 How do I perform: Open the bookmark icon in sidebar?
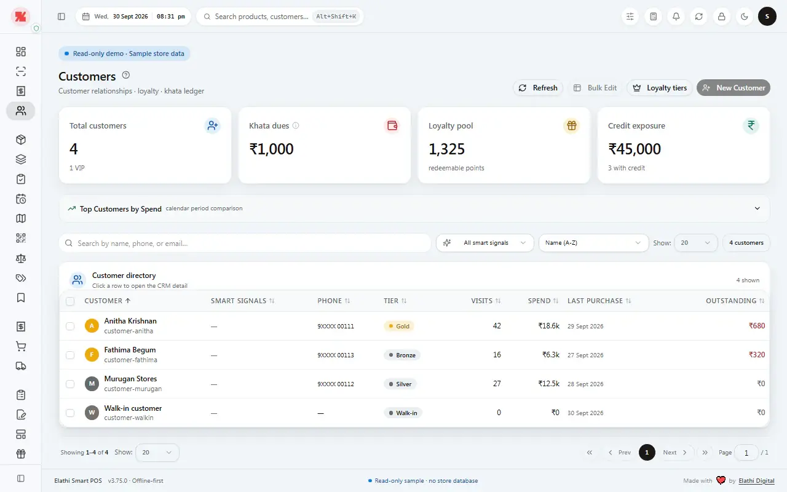21,298
